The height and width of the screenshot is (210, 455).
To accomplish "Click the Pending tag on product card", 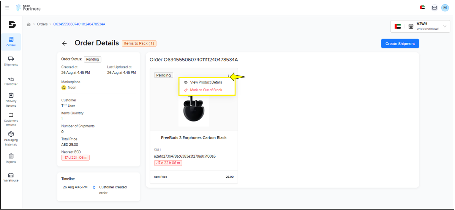I will point(163,75).
